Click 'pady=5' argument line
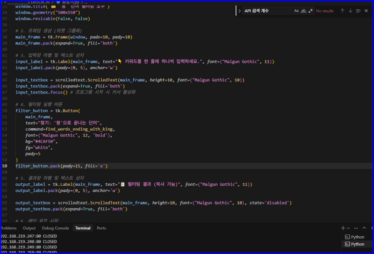The height and width of the screenshot is (254, 374). pos(33,154)
